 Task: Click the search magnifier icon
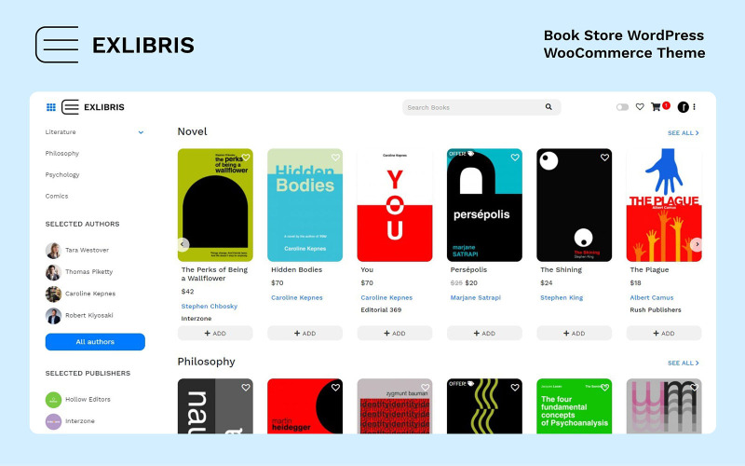(x=549, y=107)
